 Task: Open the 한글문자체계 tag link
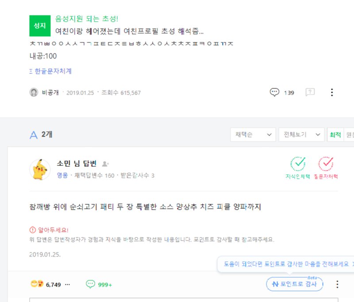[x=53, y=71]
